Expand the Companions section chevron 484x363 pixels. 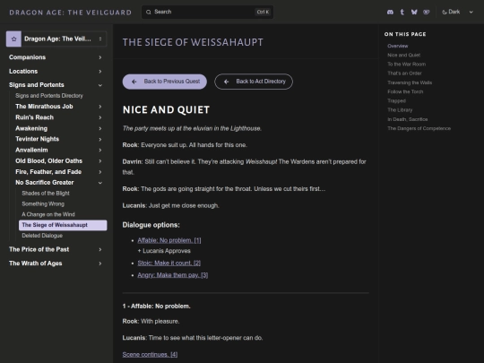(100, 57)
